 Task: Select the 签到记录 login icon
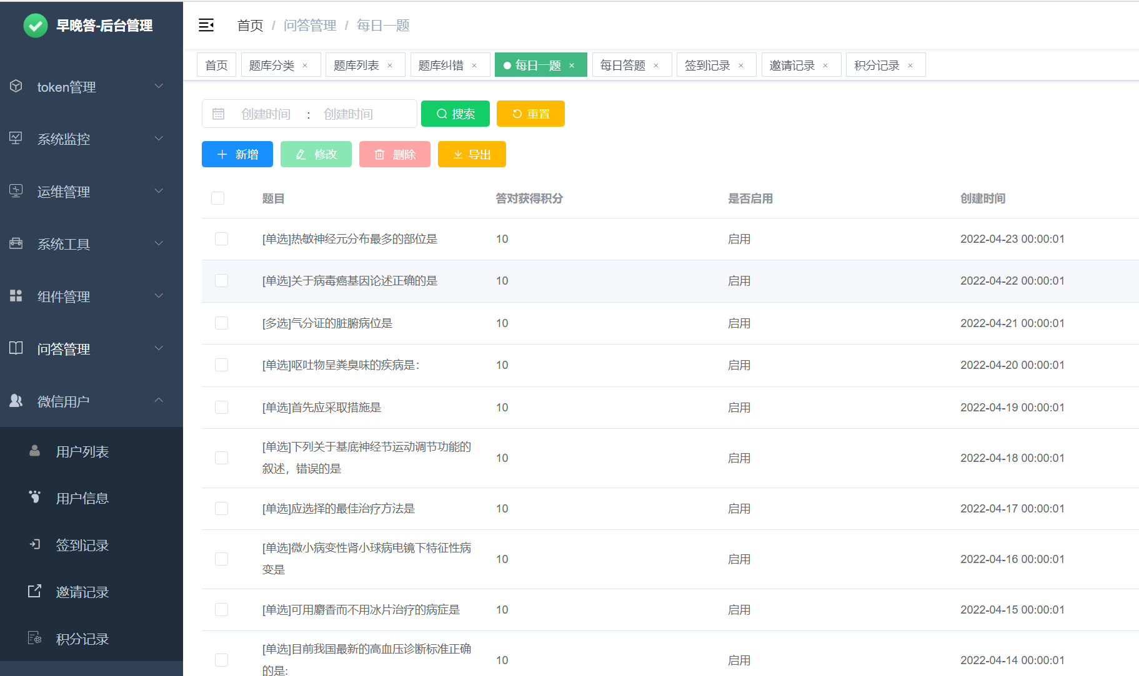pos(34,545)
